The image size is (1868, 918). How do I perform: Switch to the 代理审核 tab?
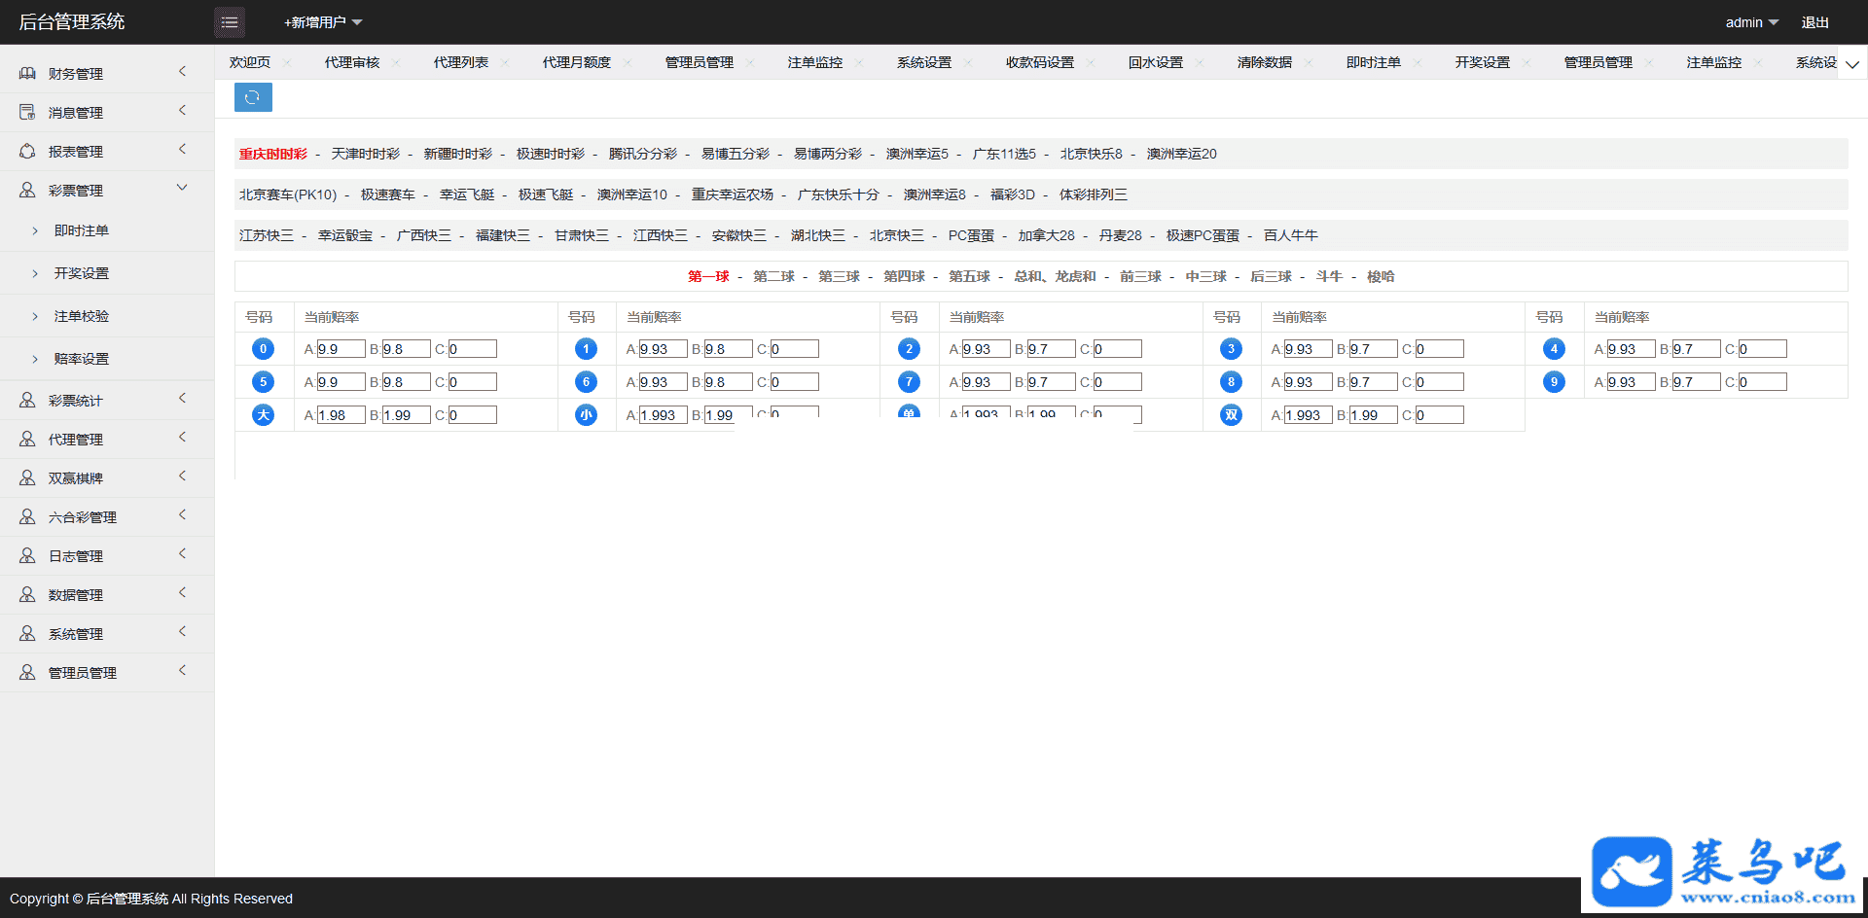(352, 62)
